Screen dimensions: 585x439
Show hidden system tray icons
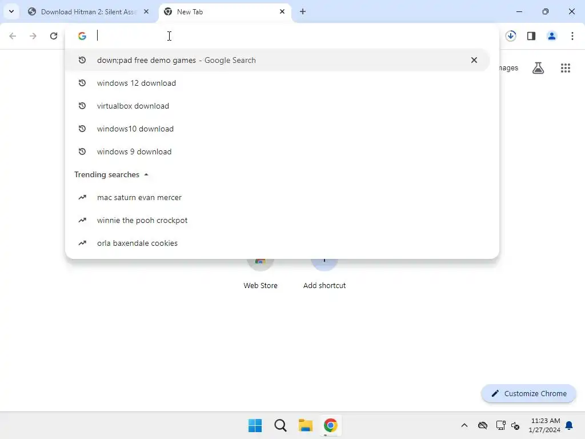[464, 425]
